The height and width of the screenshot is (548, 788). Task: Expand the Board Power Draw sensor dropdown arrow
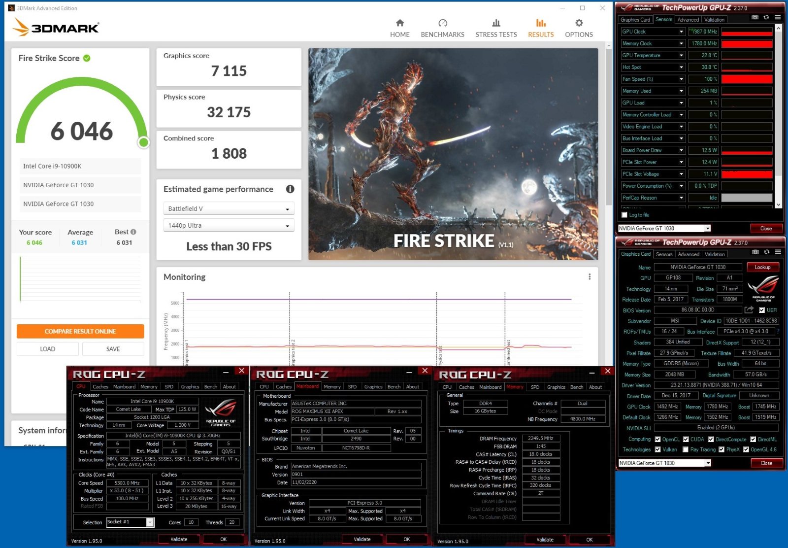pyautogui.click(x=681, y=150)
